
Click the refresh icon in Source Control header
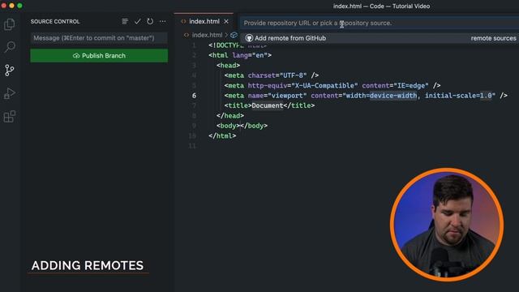pos(150,22)
